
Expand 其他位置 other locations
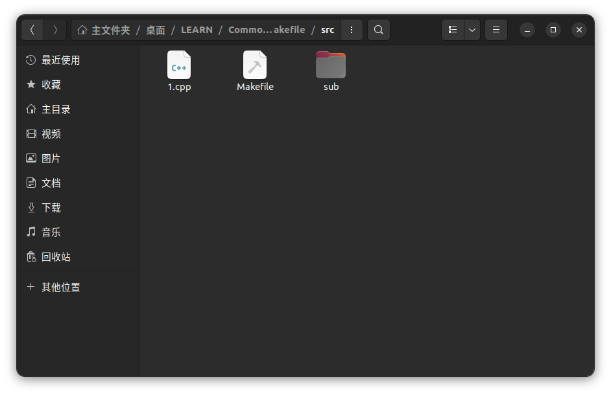coord(60,287)
